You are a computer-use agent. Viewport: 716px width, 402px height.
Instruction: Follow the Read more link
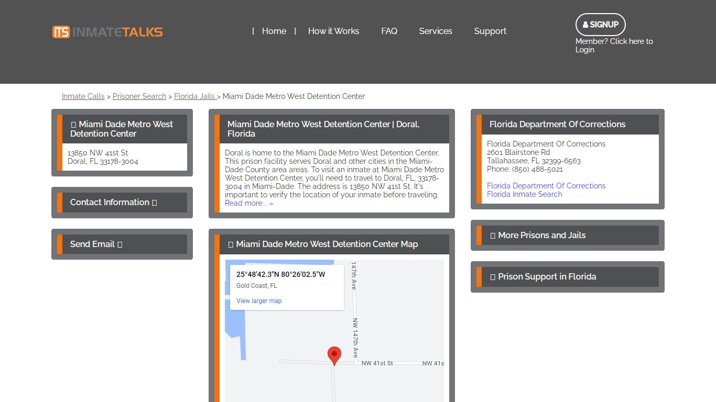[x=249, y=203]
